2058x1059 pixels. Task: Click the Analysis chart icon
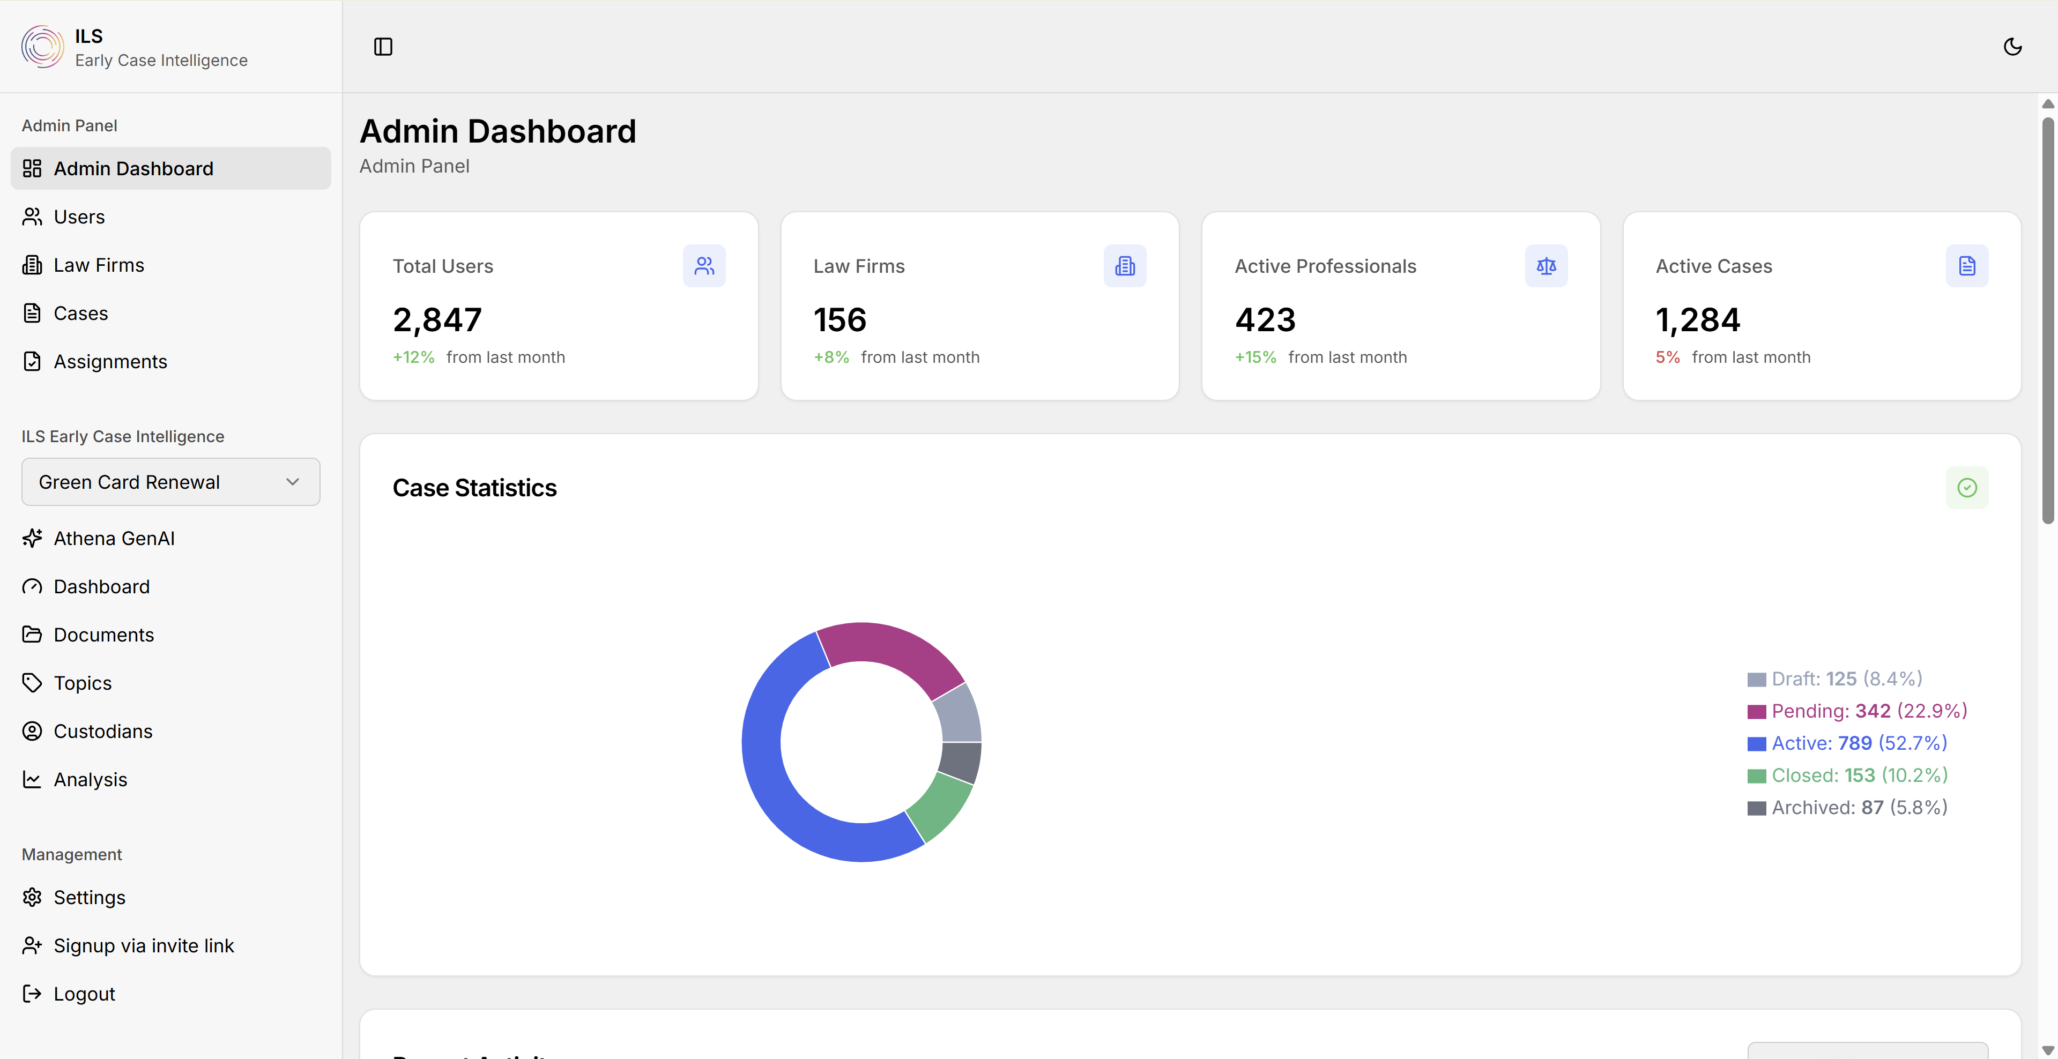click(32, 779)
